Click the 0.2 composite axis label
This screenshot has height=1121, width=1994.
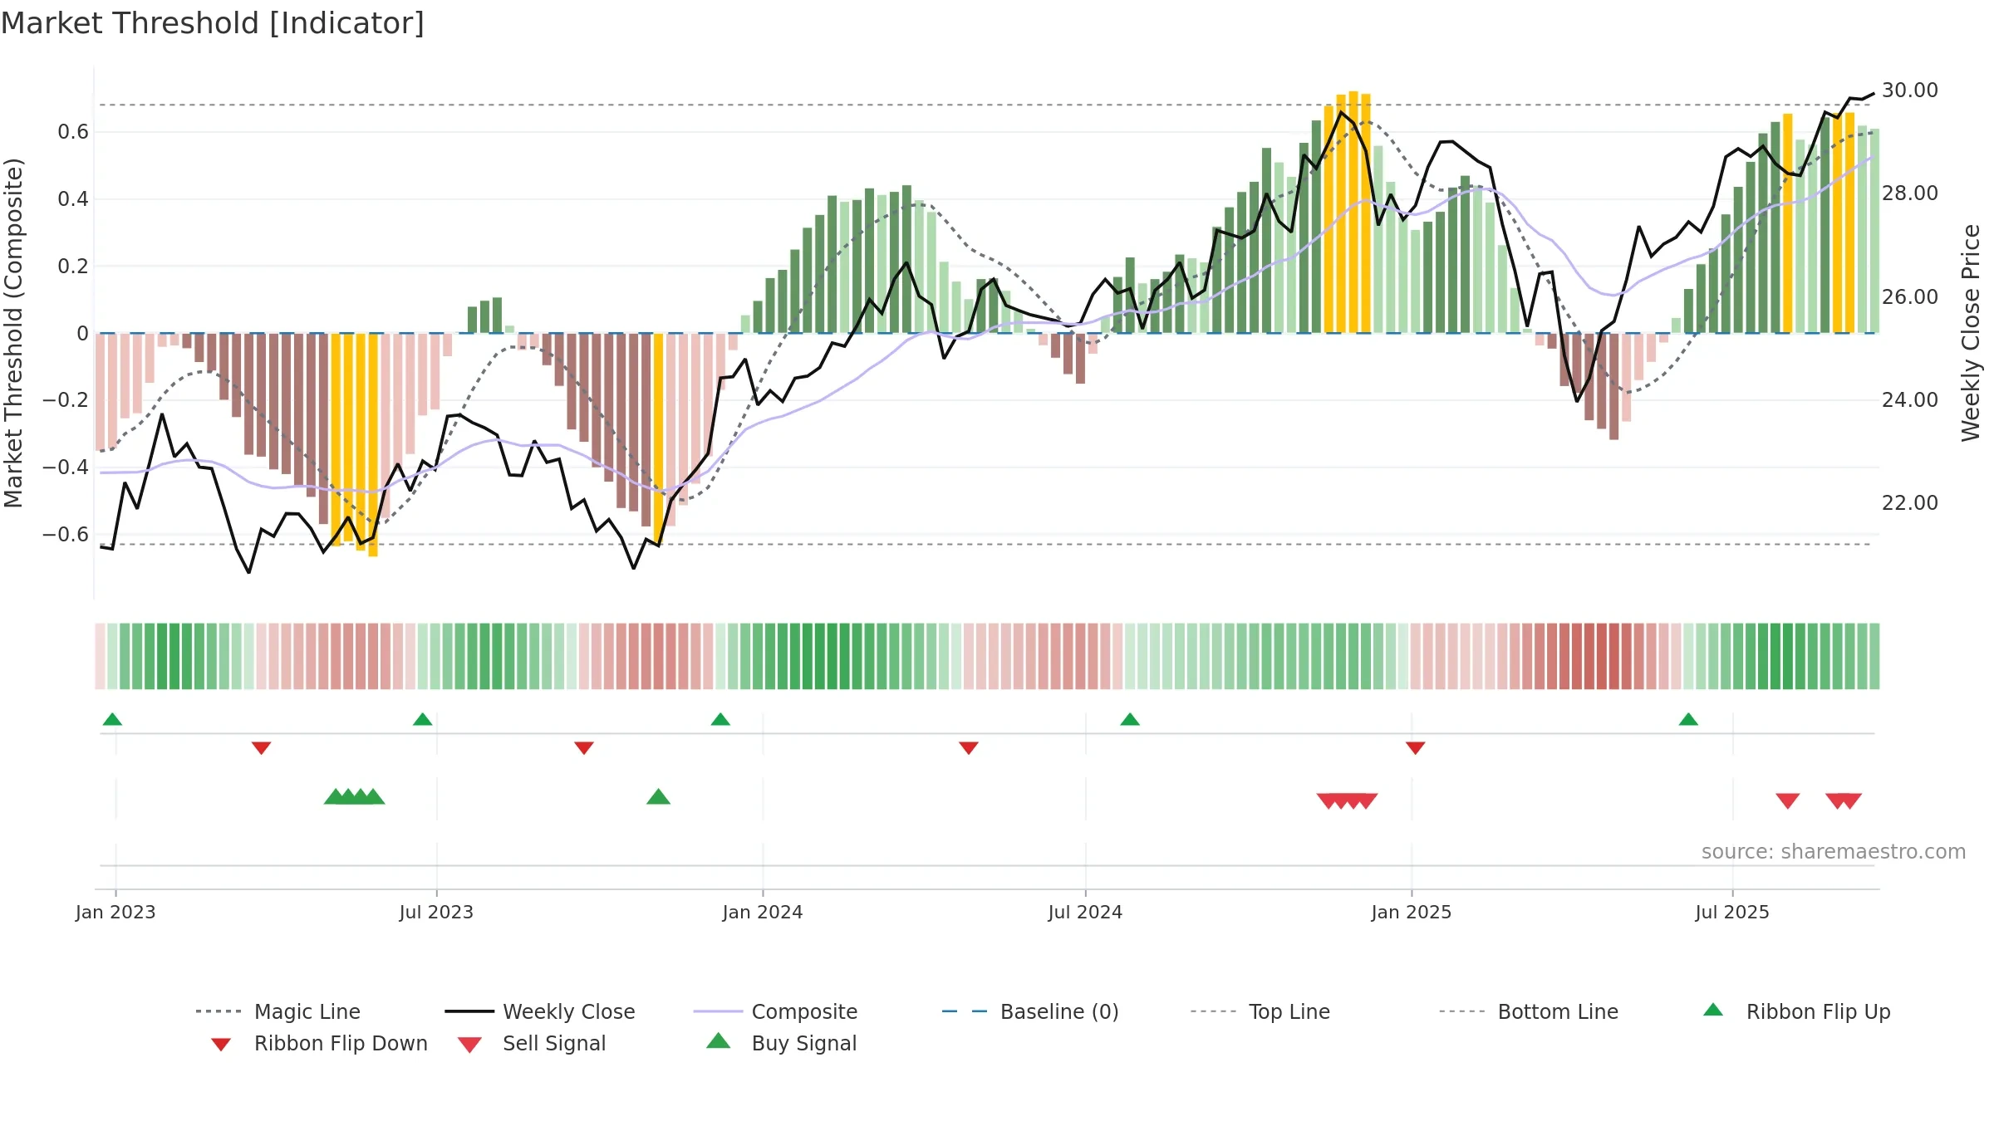point(73,267)
